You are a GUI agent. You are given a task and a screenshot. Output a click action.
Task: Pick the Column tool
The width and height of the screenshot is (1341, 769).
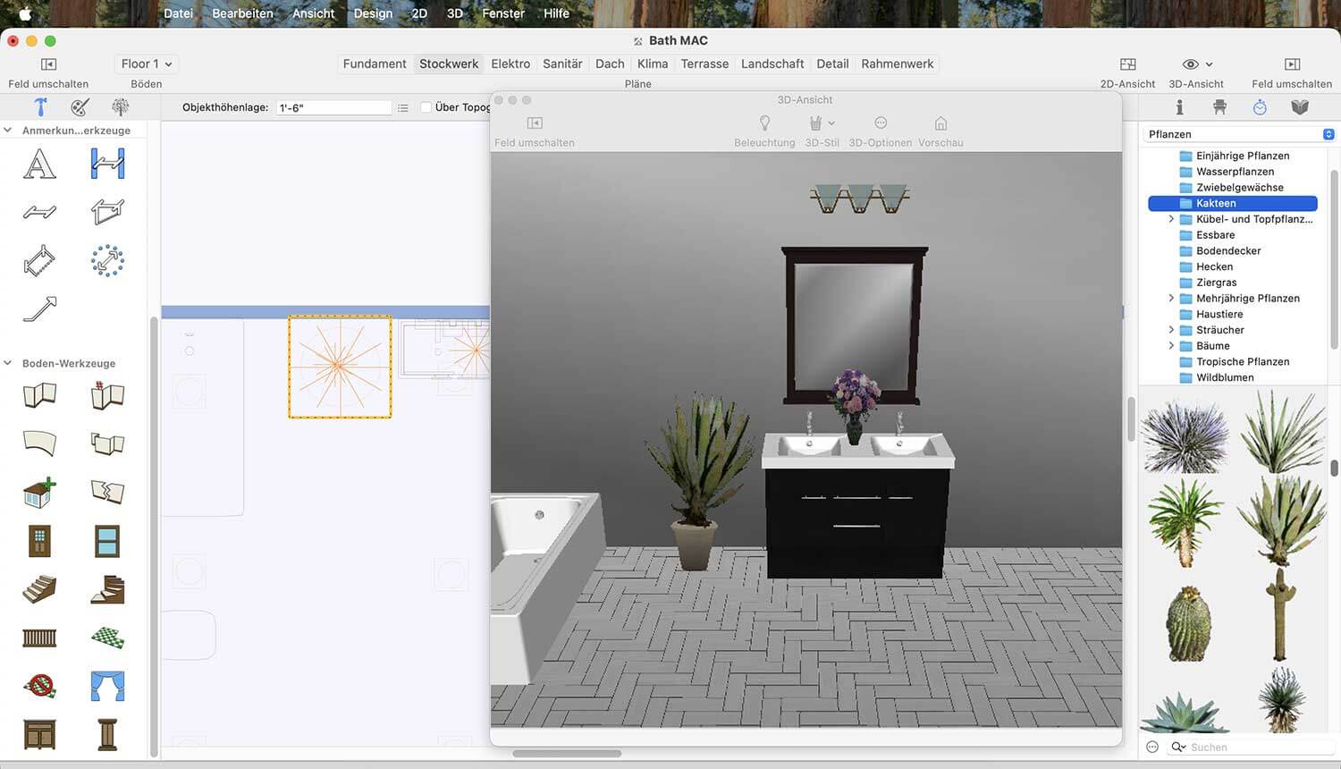[x=107, y=734]
